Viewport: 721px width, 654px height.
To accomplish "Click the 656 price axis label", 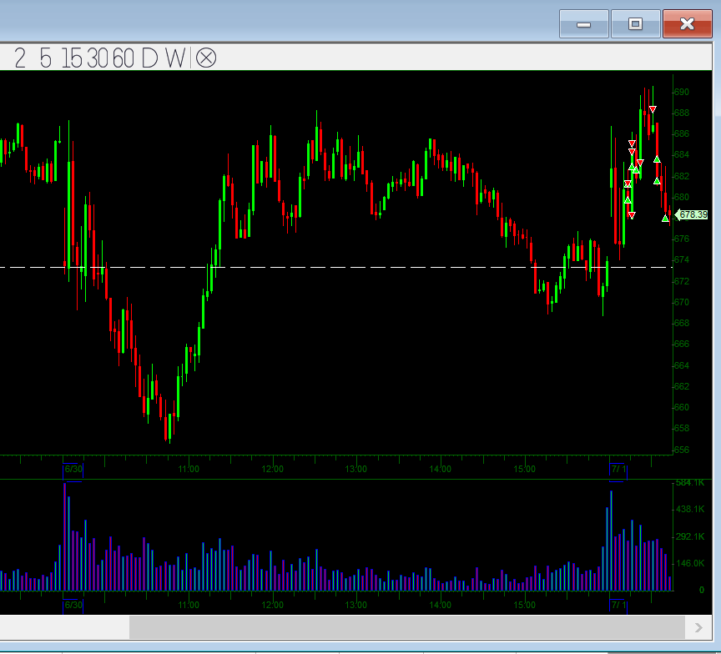I will pos(682,450).
